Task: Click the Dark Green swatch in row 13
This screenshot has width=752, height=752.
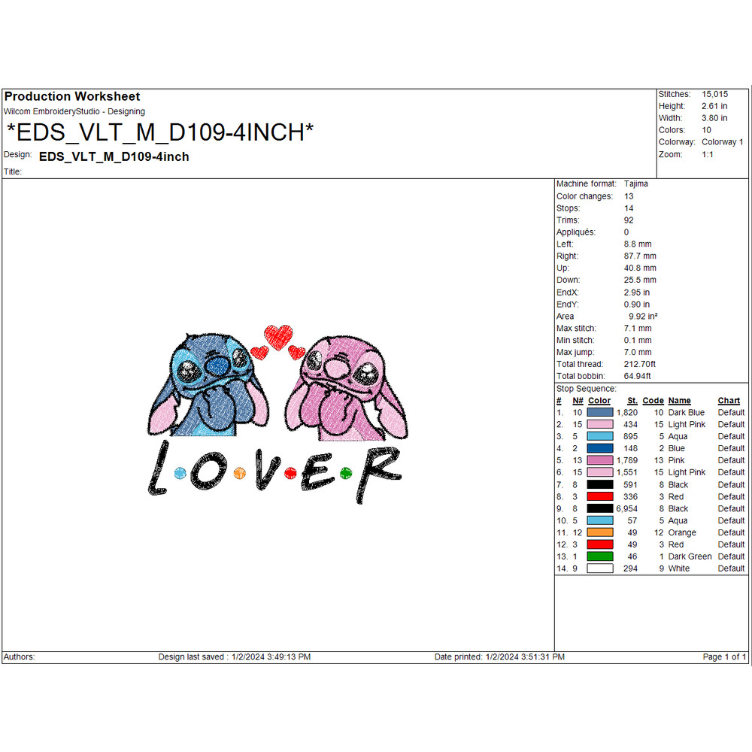Action: click(x=599, y=556)
